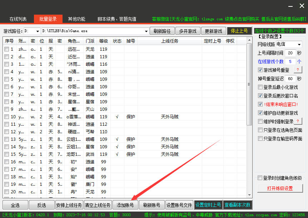Expand the game path Game.exe dropdown
The image size is (308, 218).
click(x=146, y=31)
